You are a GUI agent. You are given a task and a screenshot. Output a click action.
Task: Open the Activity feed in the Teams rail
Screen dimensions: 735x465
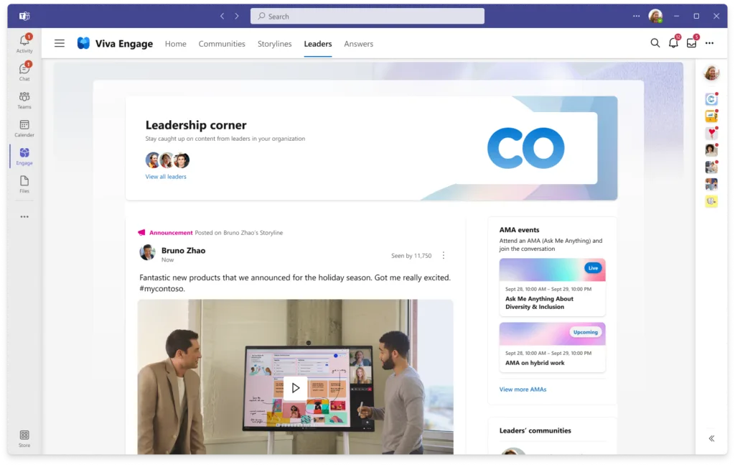tap(24, 42)
